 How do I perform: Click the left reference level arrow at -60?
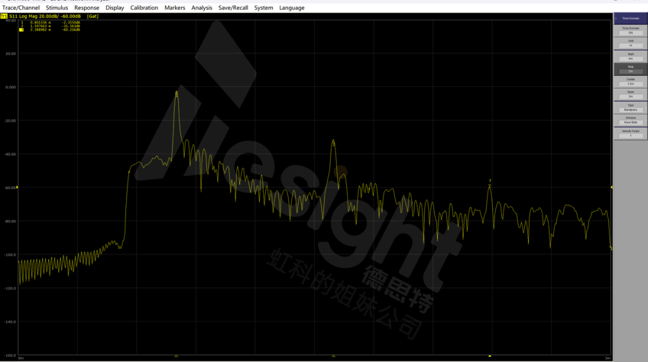[17, 188]
